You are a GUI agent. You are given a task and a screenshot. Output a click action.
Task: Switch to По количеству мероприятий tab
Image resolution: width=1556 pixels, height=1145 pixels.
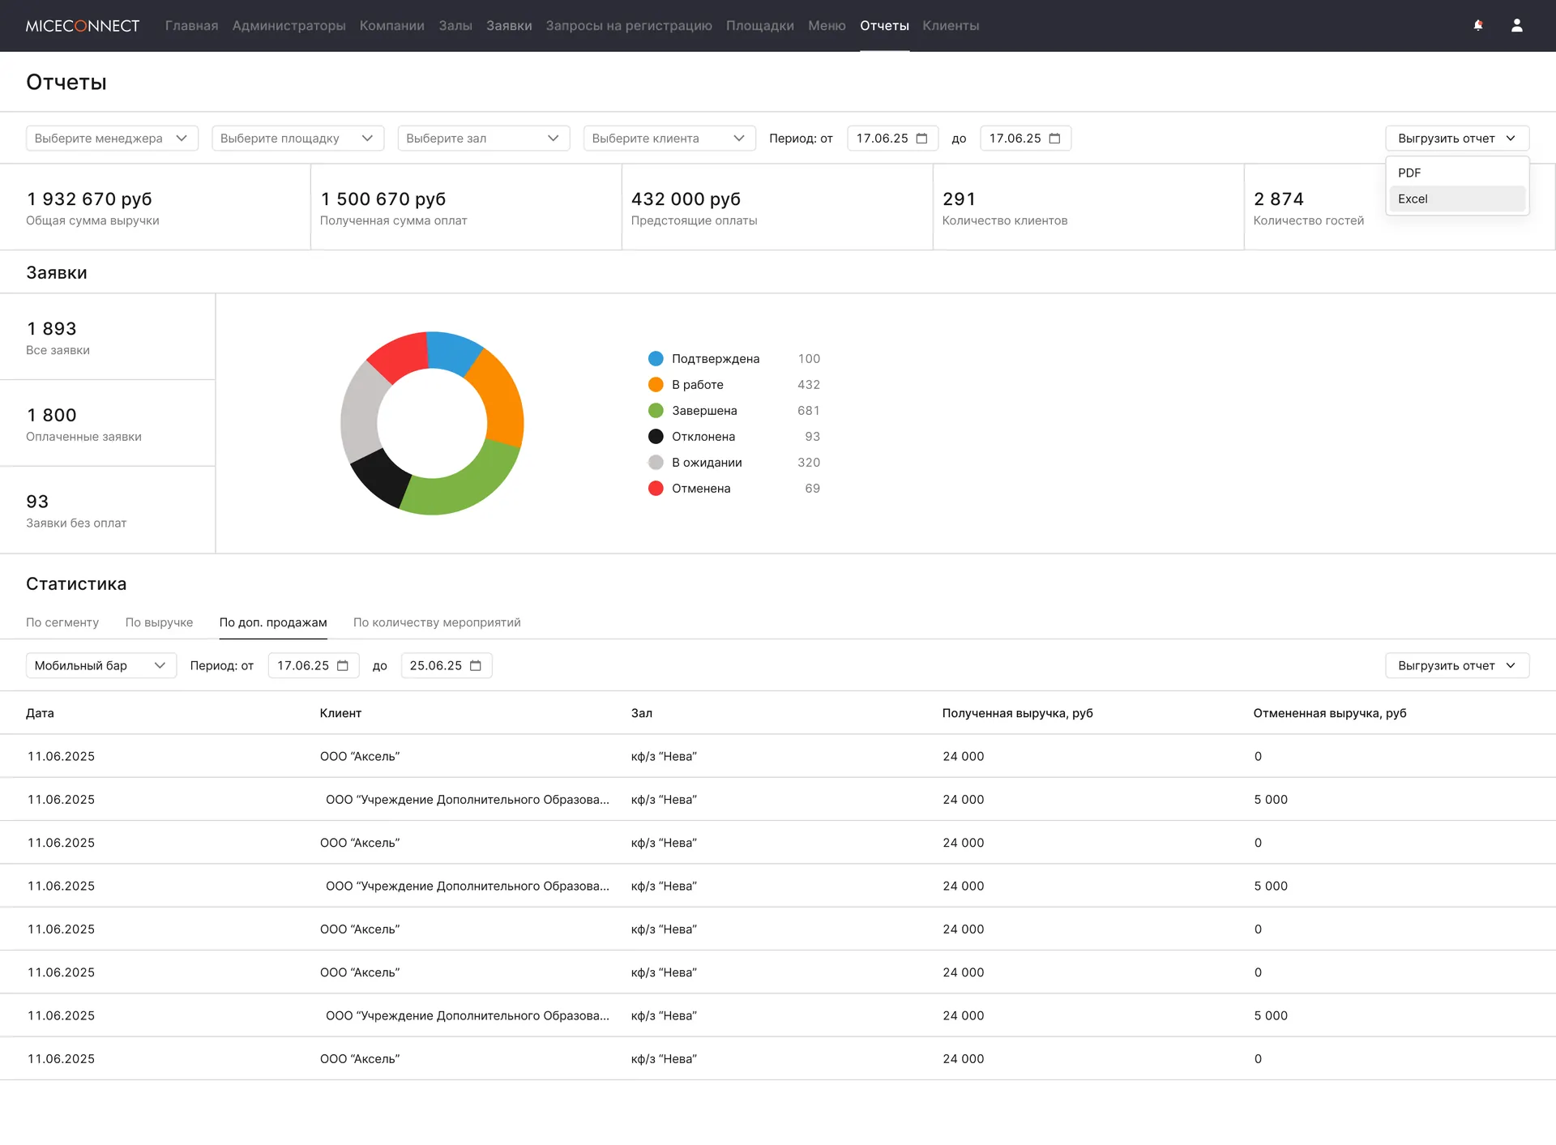pyautogui.click(x=437, y=622)
